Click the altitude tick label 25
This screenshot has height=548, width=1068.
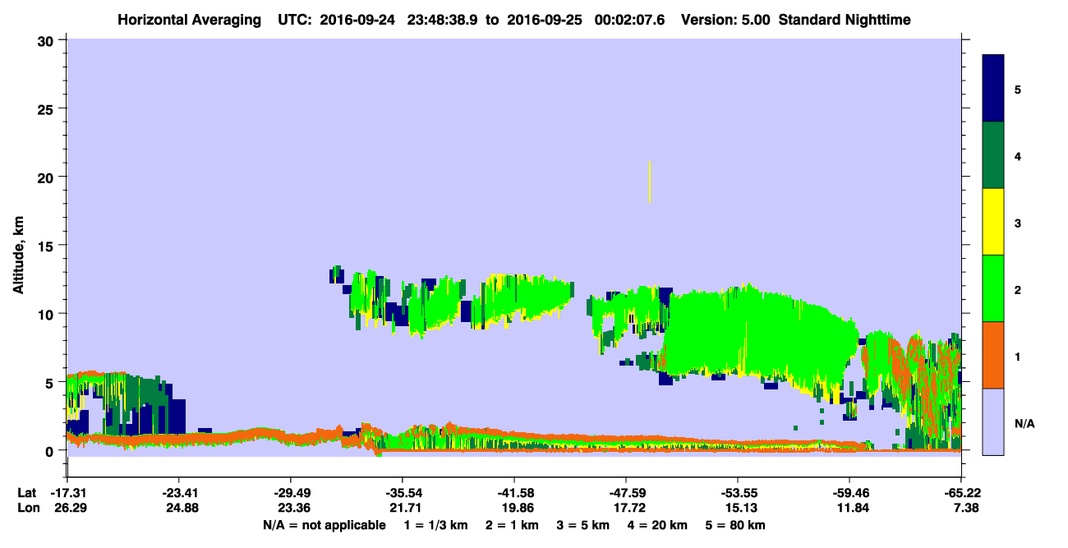click(x=48, y=108)
